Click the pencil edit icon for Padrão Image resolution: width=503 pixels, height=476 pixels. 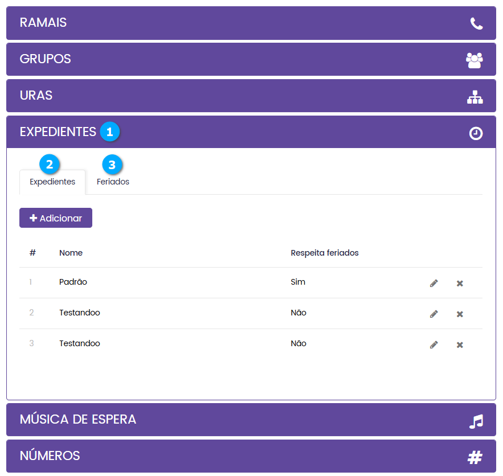pyautogui.click(x=434, y=283)
